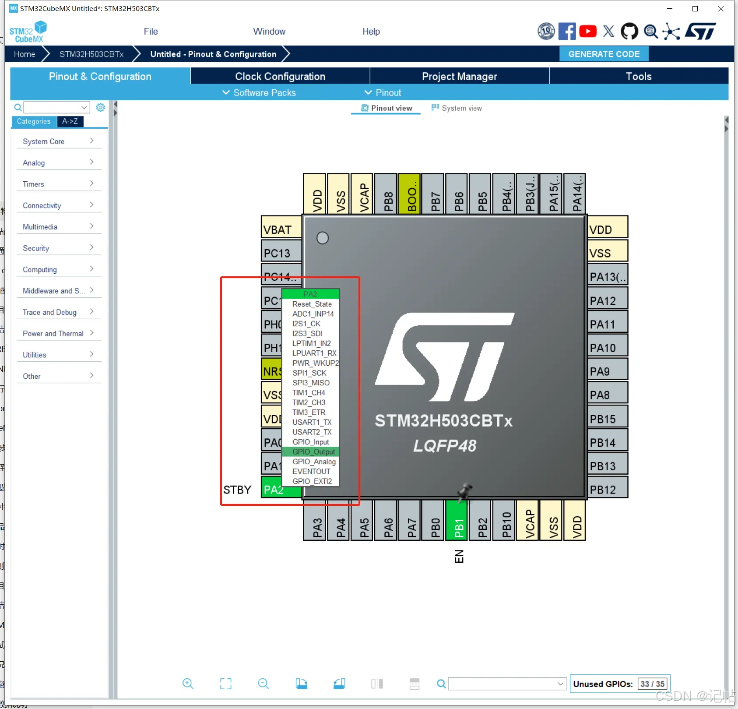This screenshot has width=738, height=709.
Task: Open the X (Twitter) link icon
Action: (x=608, y=31)
